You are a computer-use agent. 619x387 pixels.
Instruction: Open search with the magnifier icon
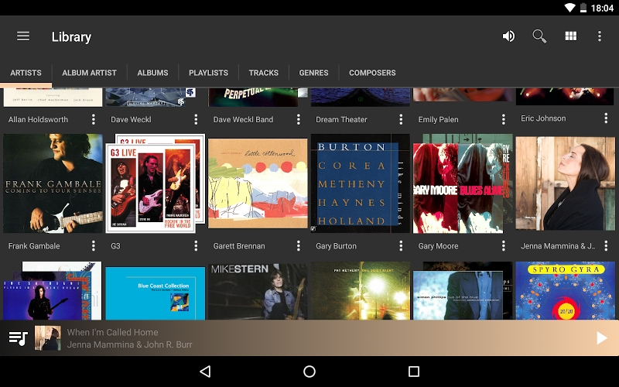coord(539,36)
